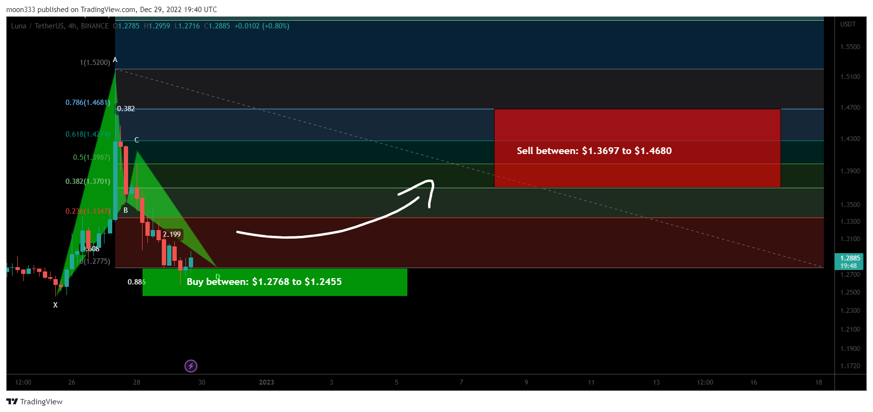Click the pattern point label X
This screenshot has height=412, width=873.
55,305
